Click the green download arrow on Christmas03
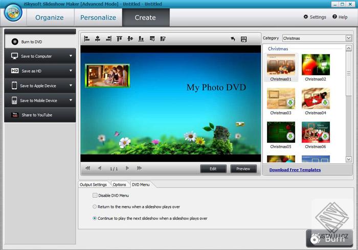Viewport: 358px width, 250px height. (290, 102)
